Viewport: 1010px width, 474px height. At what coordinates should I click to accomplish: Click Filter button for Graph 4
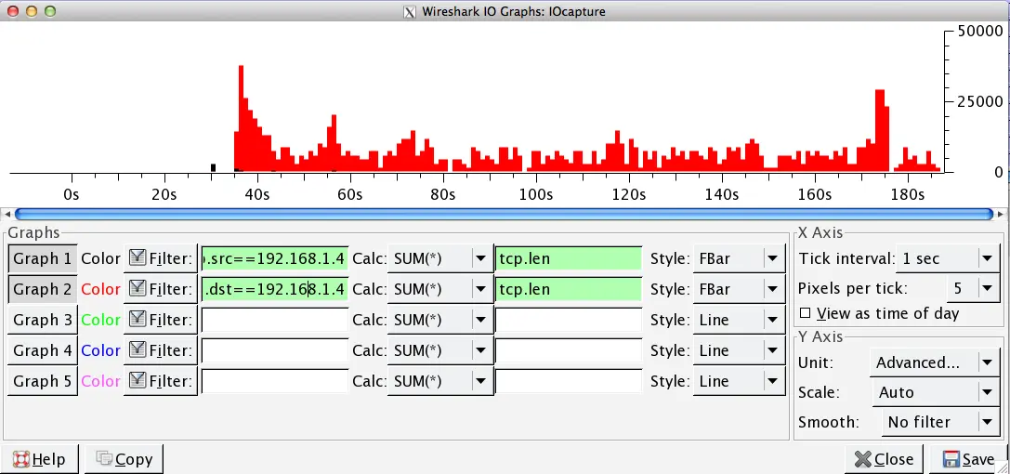tap(161, 350)
